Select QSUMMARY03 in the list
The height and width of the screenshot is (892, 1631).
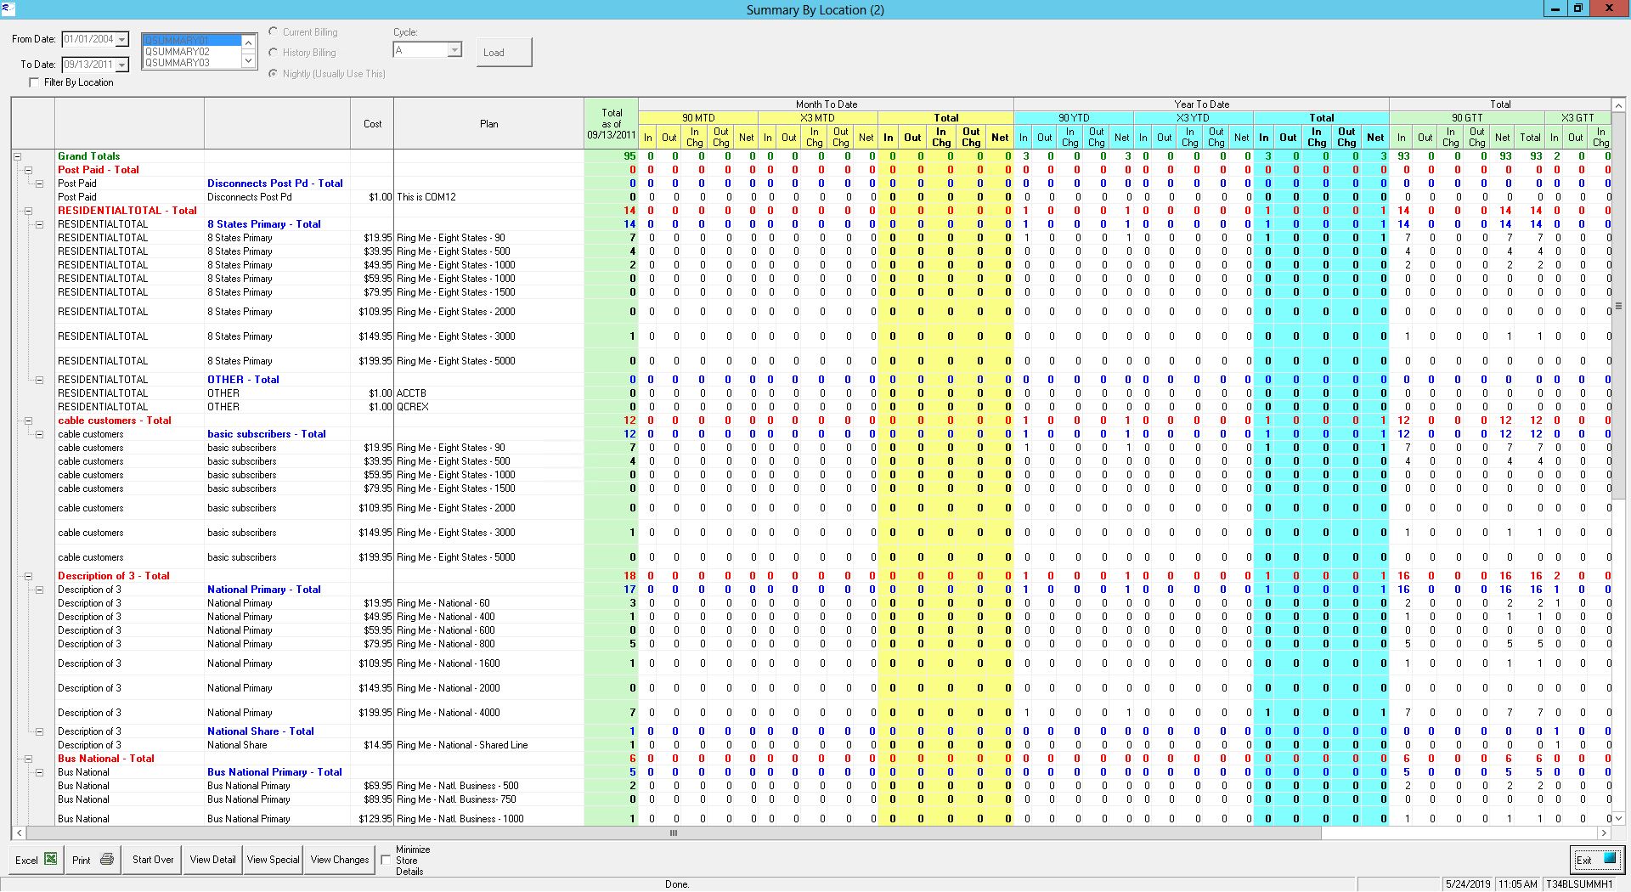pos(192,63)
